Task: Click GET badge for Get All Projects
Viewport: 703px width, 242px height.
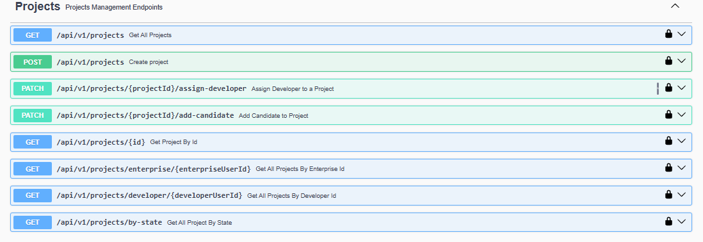Action: 33,35
